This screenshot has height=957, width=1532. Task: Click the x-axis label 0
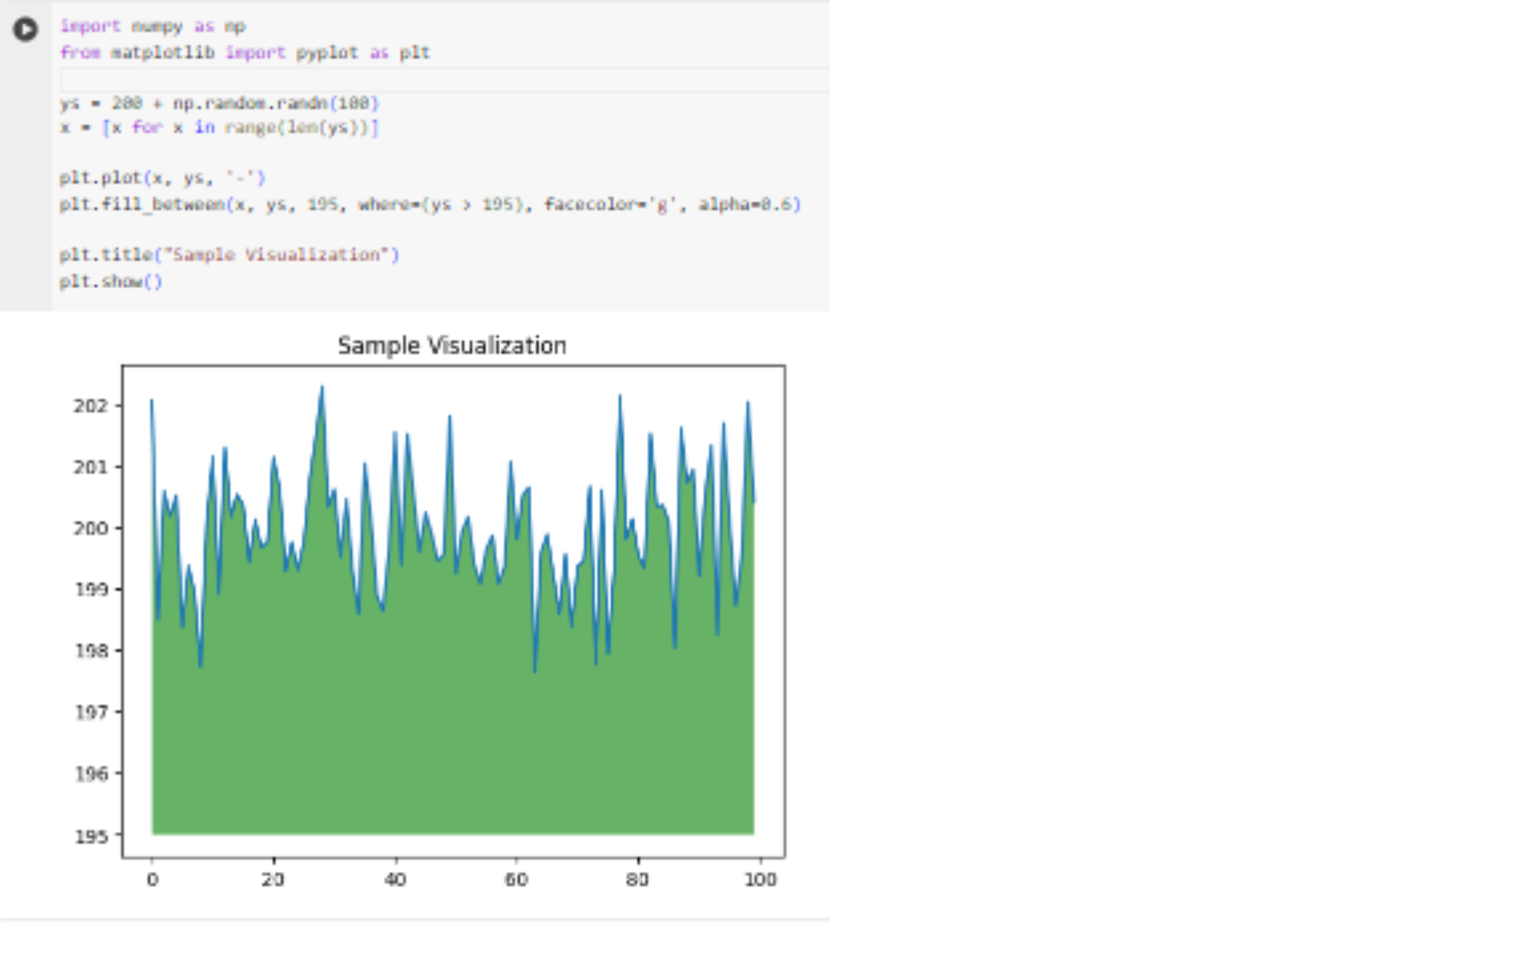click(152, 880)
